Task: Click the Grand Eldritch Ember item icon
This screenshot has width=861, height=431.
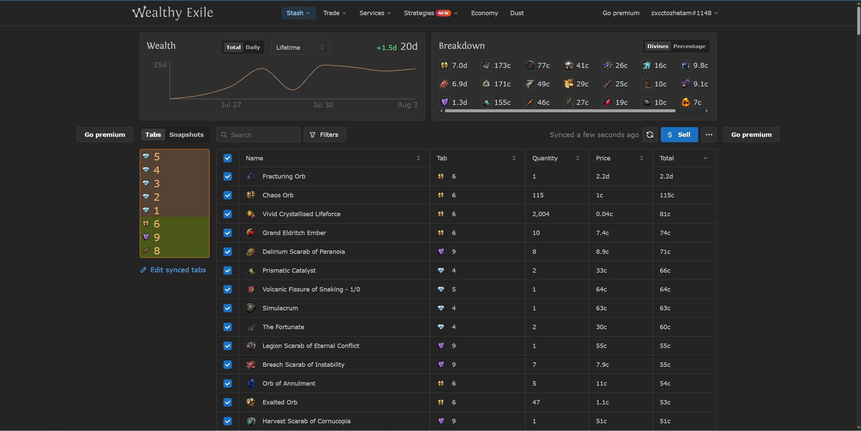Action: (251, 233)
